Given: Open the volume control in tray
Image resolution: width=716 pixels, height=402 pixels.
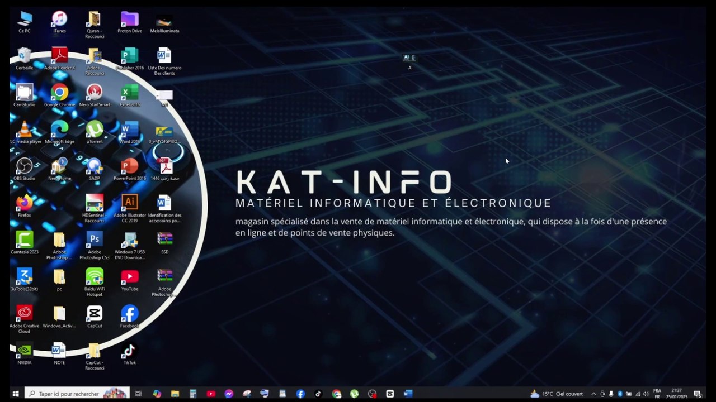Looking at the screenshot, I should click(646, 394).
